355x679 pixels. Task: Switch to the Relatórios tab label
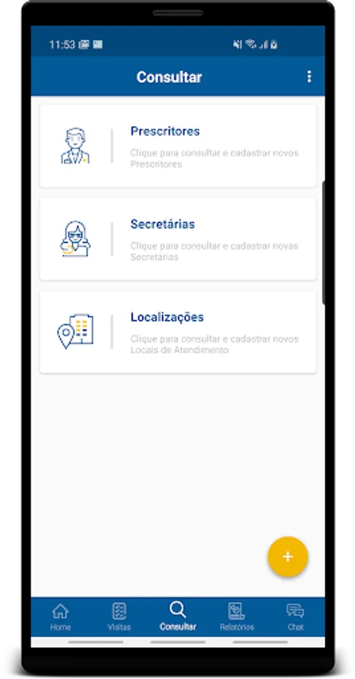point(237,627)
